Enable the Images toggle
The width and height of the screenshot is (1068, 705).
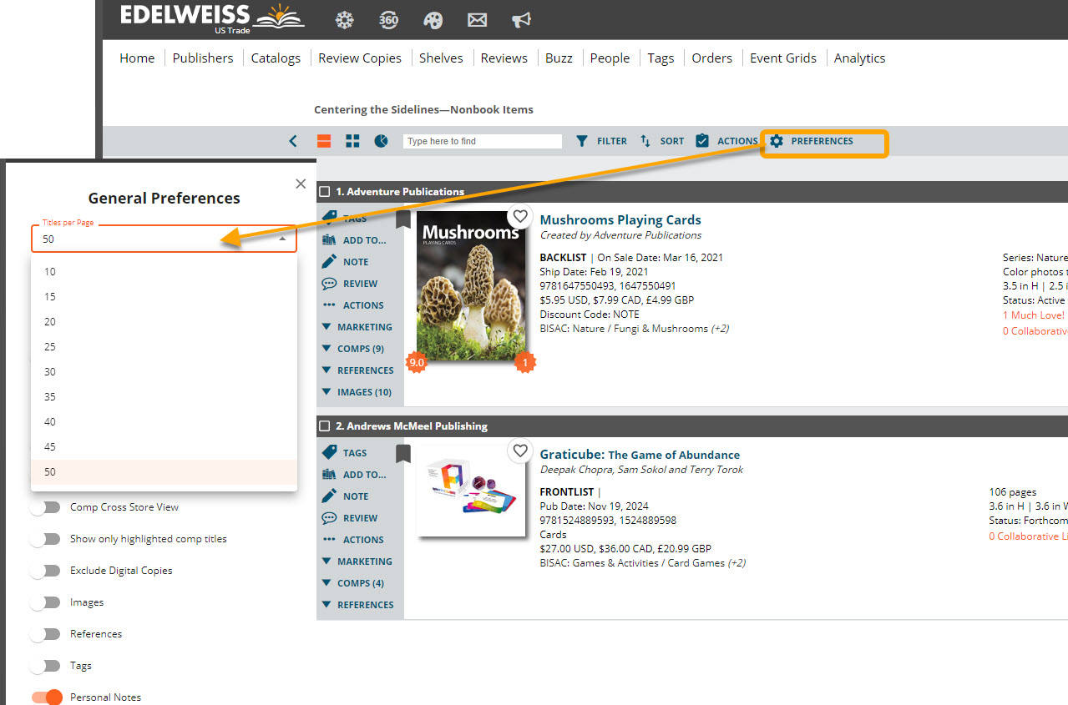[x=45, y=602]
